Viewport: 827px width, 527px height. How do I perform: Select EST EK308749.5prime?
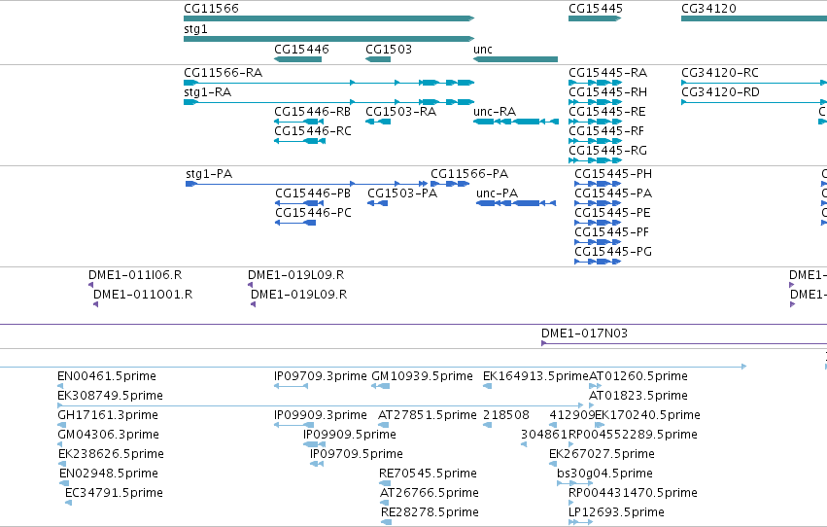[321, 405]
